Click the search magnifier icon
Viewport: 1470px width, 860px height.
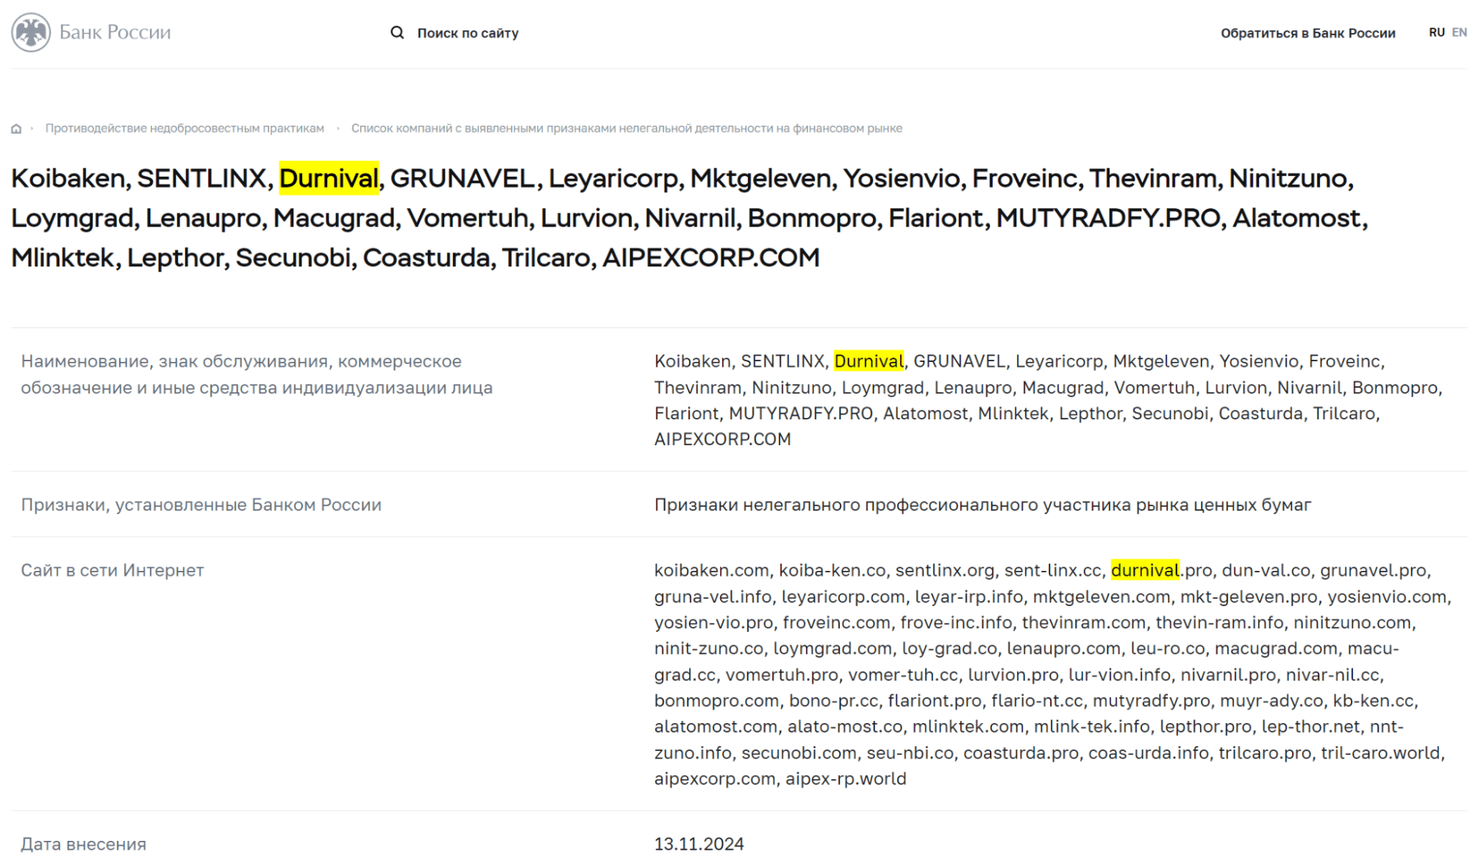[397, 32]
